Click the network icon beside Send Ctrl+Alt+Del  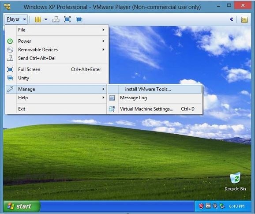point(10,58)
